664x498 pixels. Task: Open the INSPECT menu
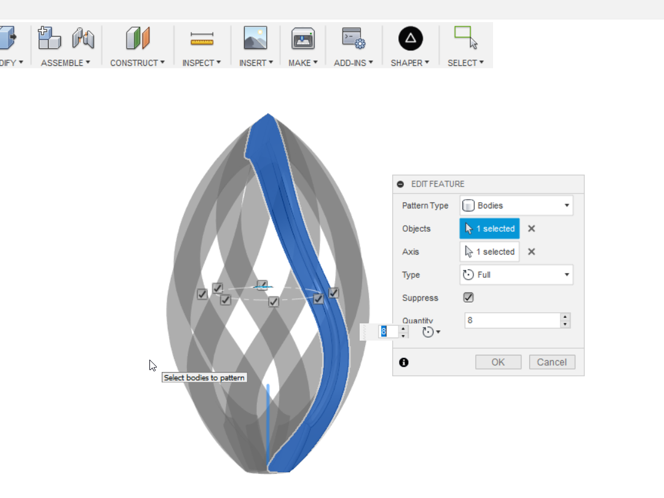click(202, 62)
